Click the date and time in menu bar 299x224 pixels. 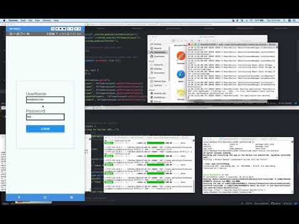pos(273,21)
